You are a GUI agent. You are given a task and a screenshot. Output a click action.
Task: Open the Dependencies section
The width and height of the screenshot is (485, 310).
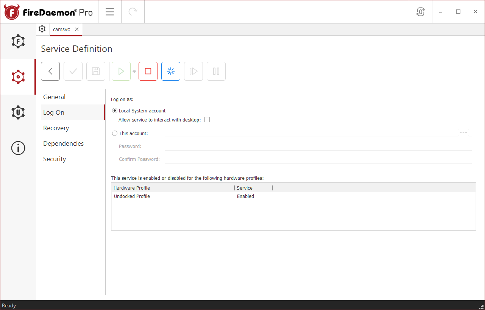(x=73, y=143)
